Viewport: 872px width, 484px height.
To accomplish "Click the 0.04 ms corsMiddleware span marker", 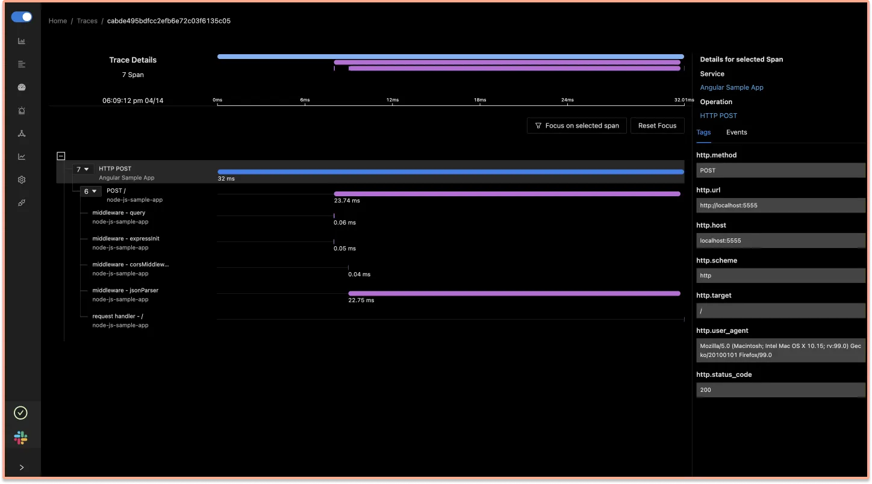I will tap(348, 267).
